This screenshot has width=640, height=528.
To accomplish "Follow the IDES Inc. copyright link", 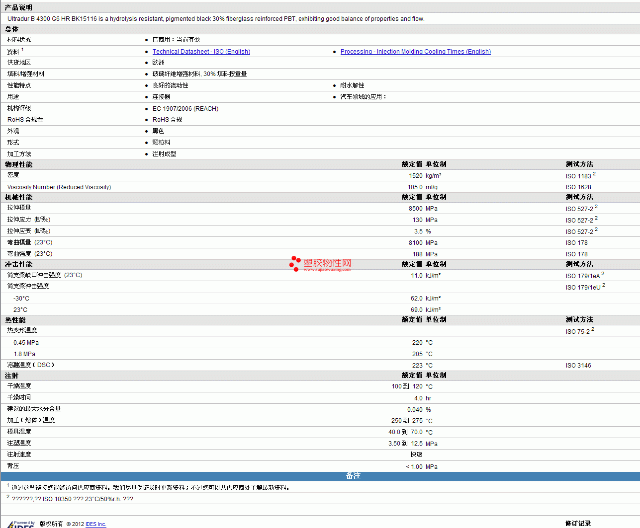I will [x=96, y=524].
